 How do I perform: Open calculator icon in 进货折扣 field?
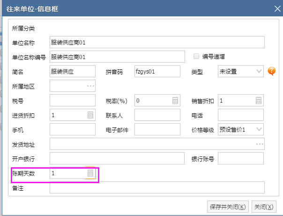(x=90, y=115)
